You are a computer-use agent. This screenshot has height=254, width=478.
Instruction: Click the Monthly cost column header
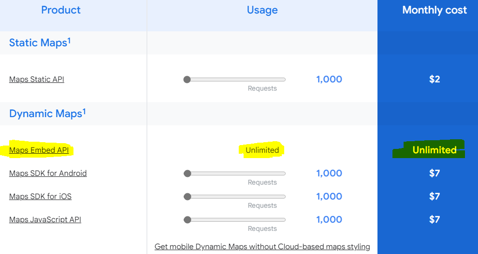coord(435,10)
